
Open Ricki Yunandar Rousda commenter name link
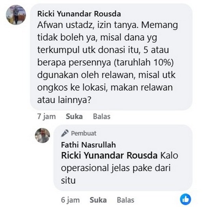point(79,14)
